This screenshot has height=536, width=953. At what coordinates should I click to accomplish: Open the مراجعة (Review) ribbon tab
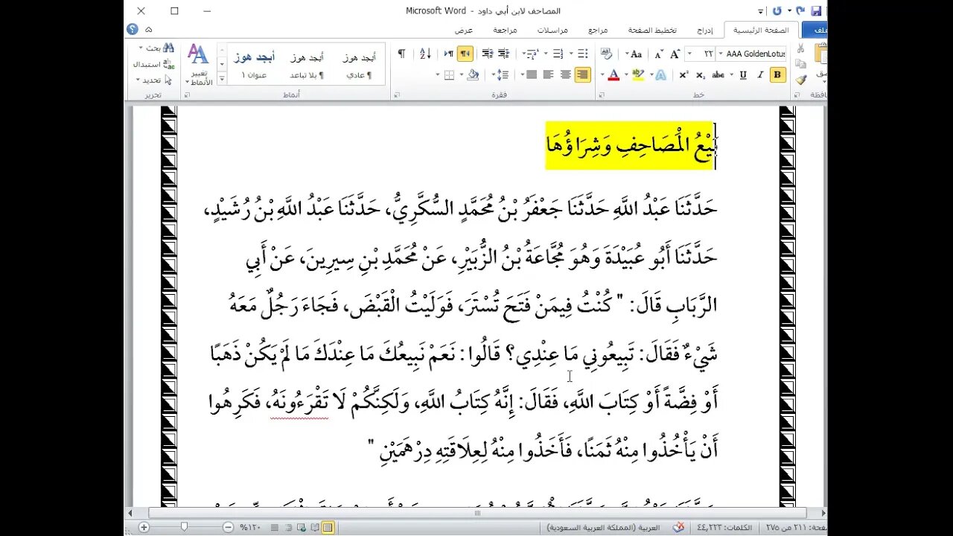point(505,31)
